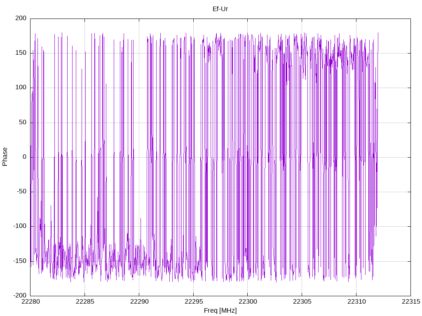Click the Freq [MHz] x-axis label
The image size is (422, 316).
220,311
